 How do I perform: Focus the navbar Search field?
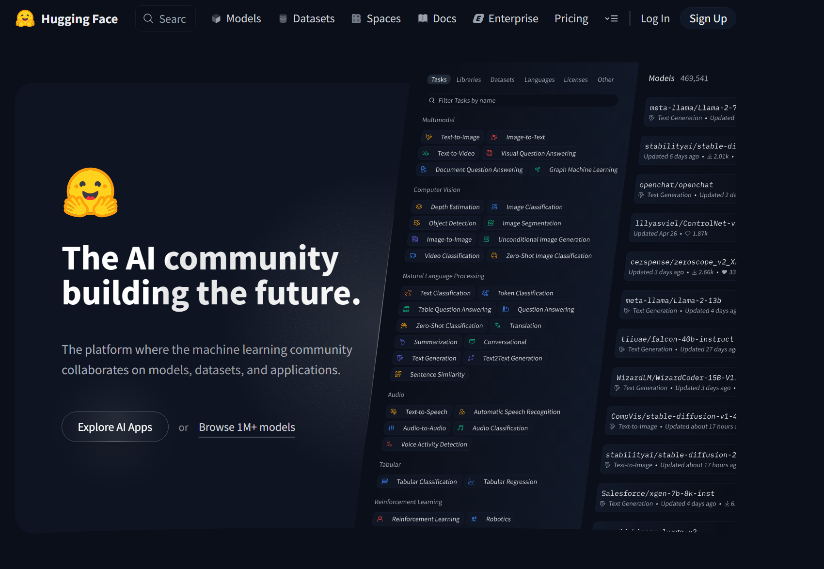tap(165, 18)
